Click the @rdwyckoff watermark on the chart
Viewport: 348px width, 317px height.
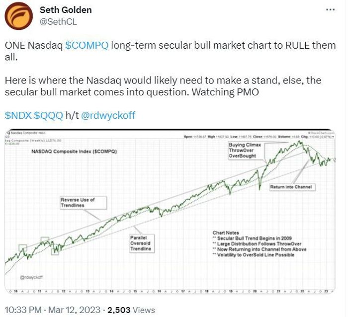31,277
